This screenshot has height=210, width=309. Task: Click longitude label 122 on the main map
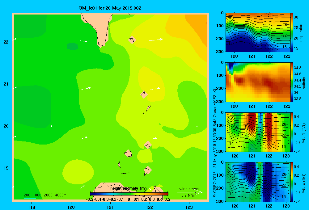(x=150, y=207)
